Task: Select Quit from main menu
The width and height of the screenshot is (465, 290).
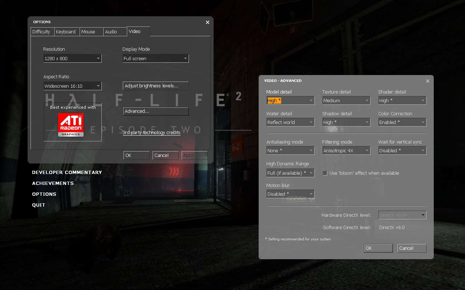Action: [x=39, y=205]
